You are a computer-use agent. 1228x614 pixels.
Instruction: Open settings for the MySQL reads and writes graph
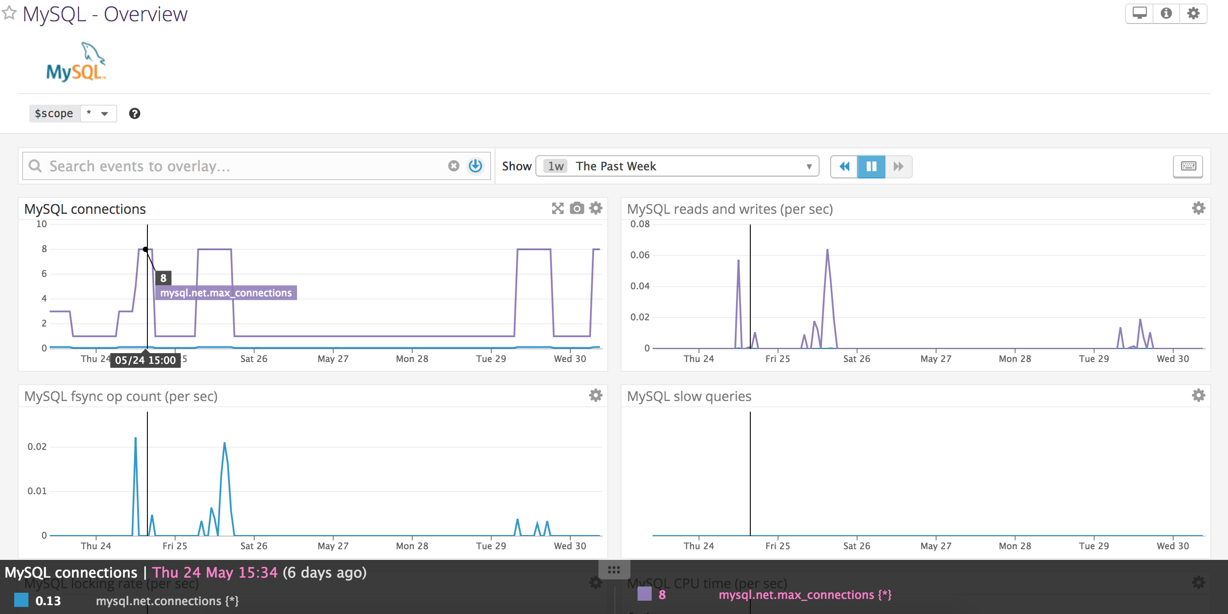pos(1198,208)
